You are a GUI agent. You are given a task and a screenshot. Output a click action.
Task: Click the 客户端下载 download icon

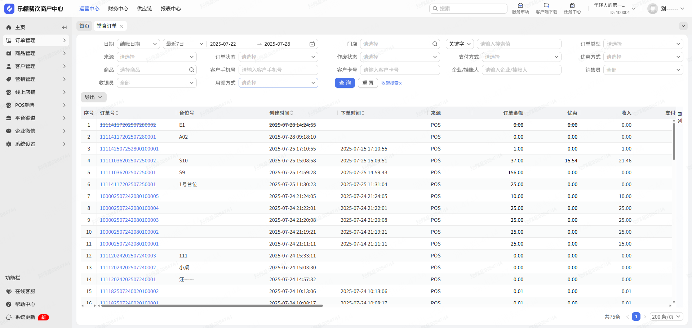[546, 6]
